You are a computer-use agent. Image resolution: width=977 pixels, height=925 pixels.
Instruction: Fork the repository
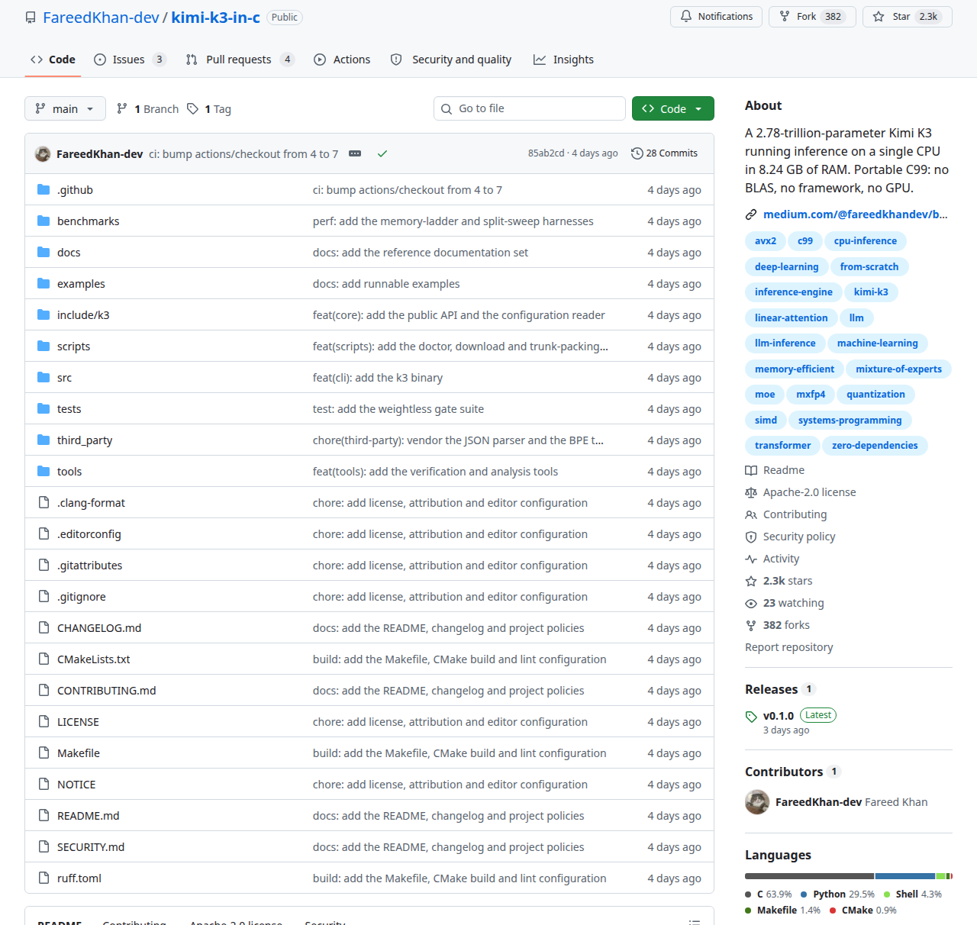click(x=812, y=16)
